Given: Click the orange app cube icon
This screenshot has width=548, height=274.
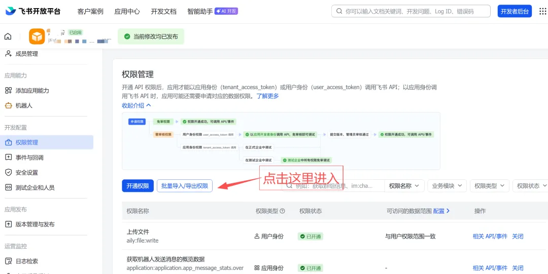Looking at the screenshot, I should click(x=37, y=36).
